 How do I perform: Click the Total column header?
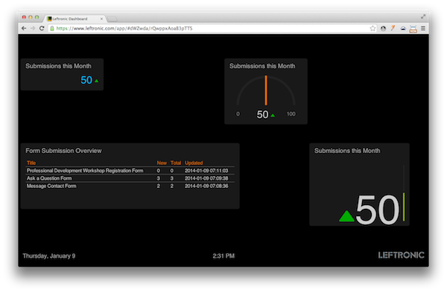tap(176, 163)
